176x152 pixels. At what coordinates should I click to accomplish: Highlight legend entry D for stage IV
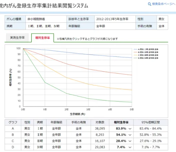click(146, 58)
